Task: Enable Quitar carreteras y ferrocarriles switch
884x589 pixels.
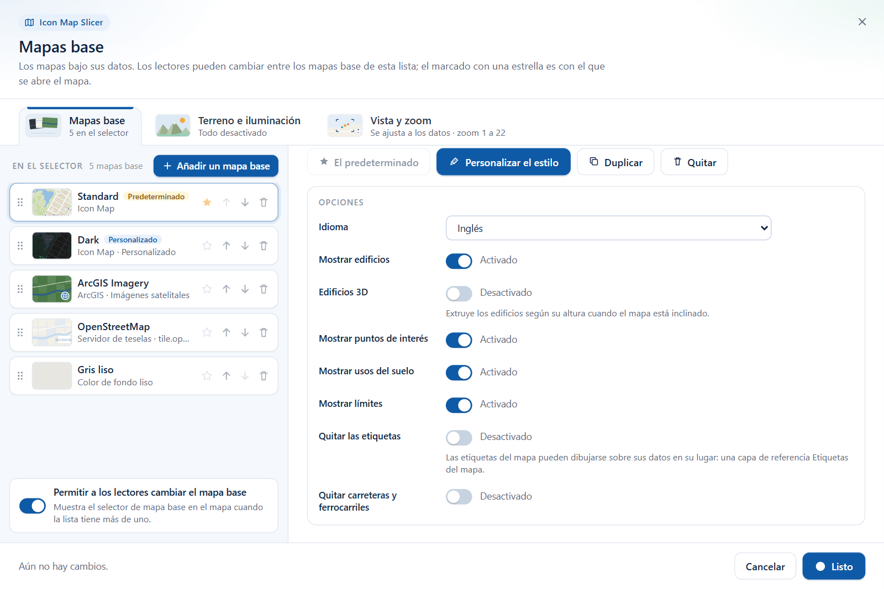Action: pos(459,497)
